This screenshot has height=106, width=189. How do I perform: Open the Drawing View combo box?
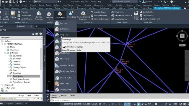pos(21,37)
